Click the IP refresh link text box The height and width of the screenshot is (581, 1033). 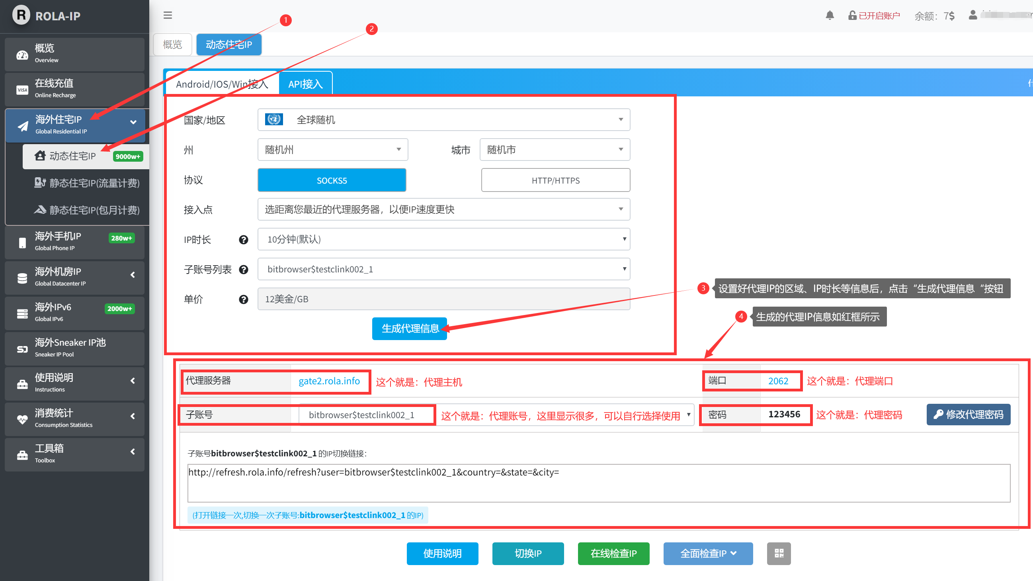pos(598,483)
